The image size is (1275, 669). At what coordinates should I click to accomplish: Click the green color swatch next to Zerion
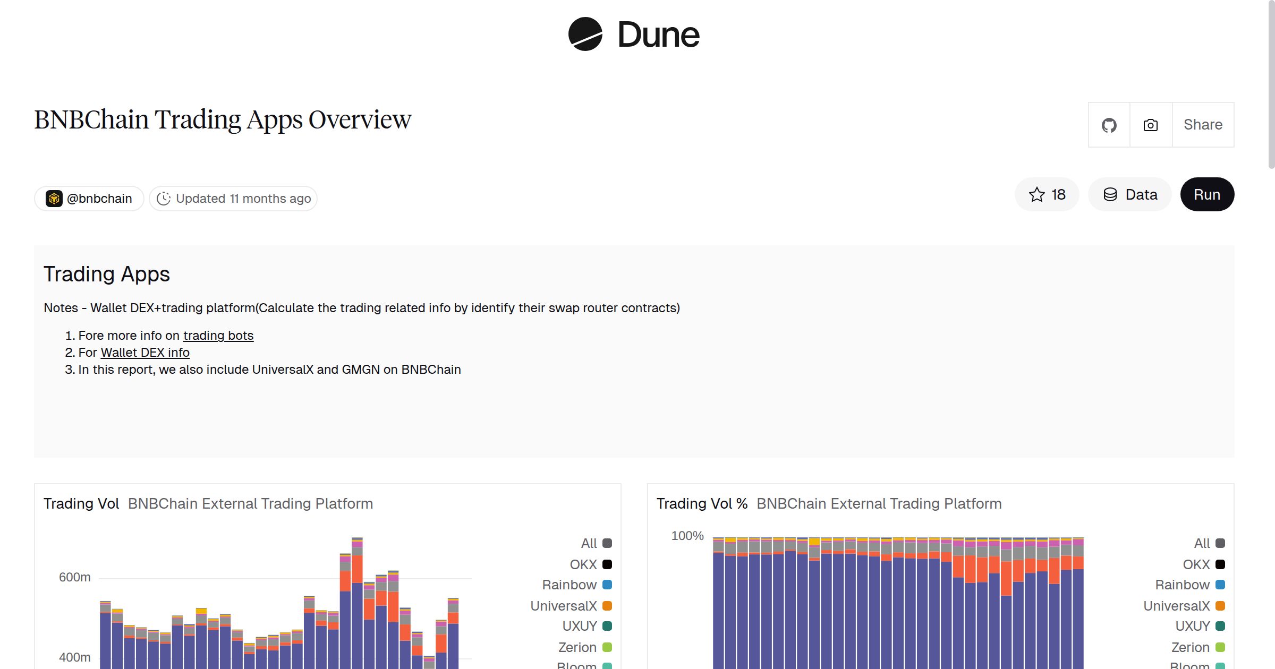606,647
